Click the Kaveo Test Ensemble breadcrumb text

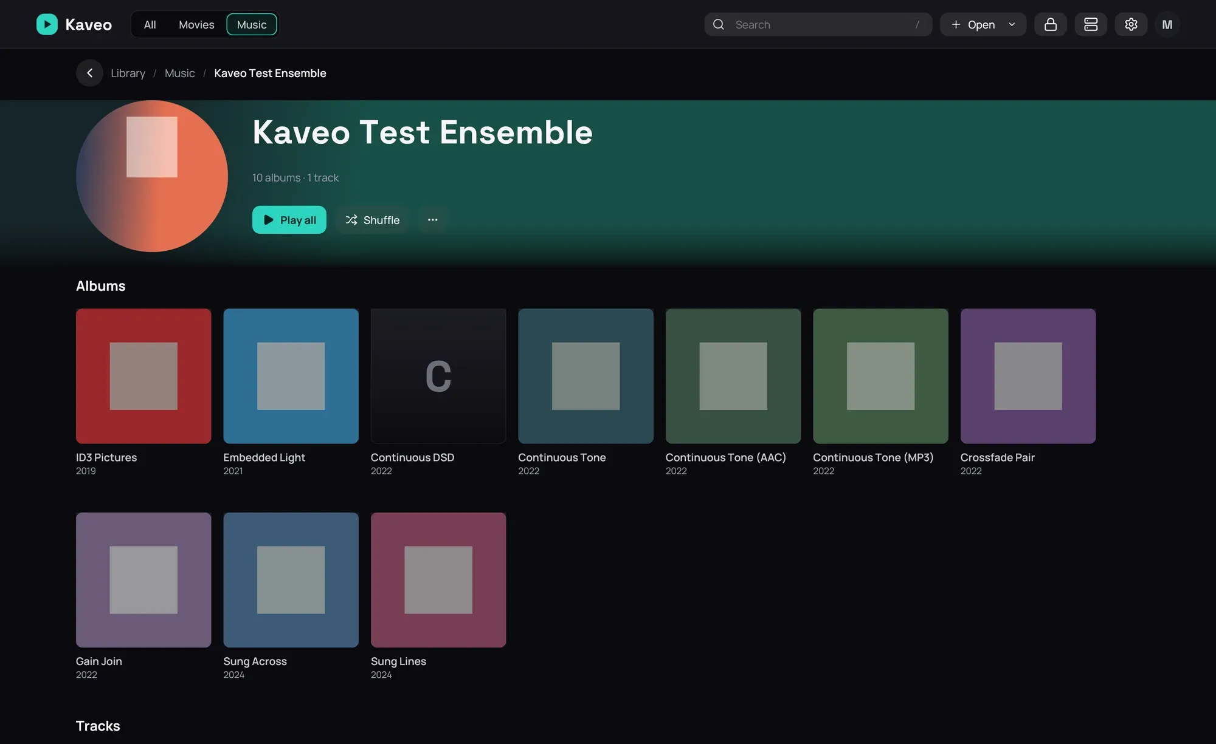click(270, 73)
